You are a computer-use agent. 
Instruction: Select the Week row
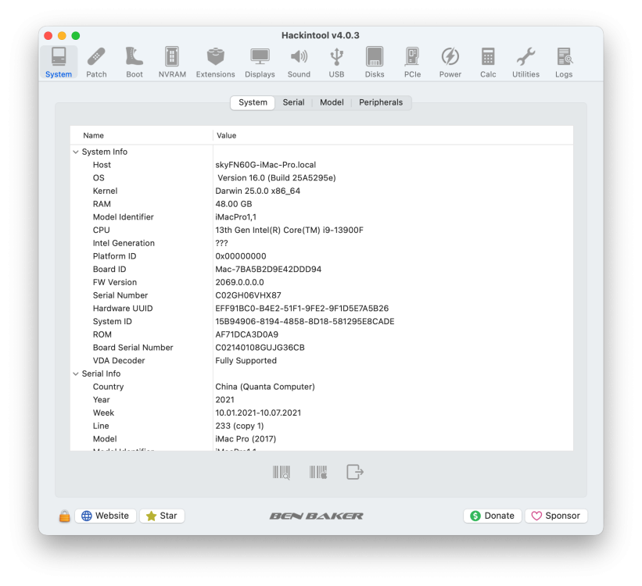[322, 413]
